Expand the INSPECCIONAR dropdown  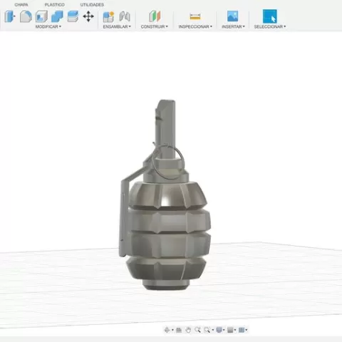[x=195, y=26]
